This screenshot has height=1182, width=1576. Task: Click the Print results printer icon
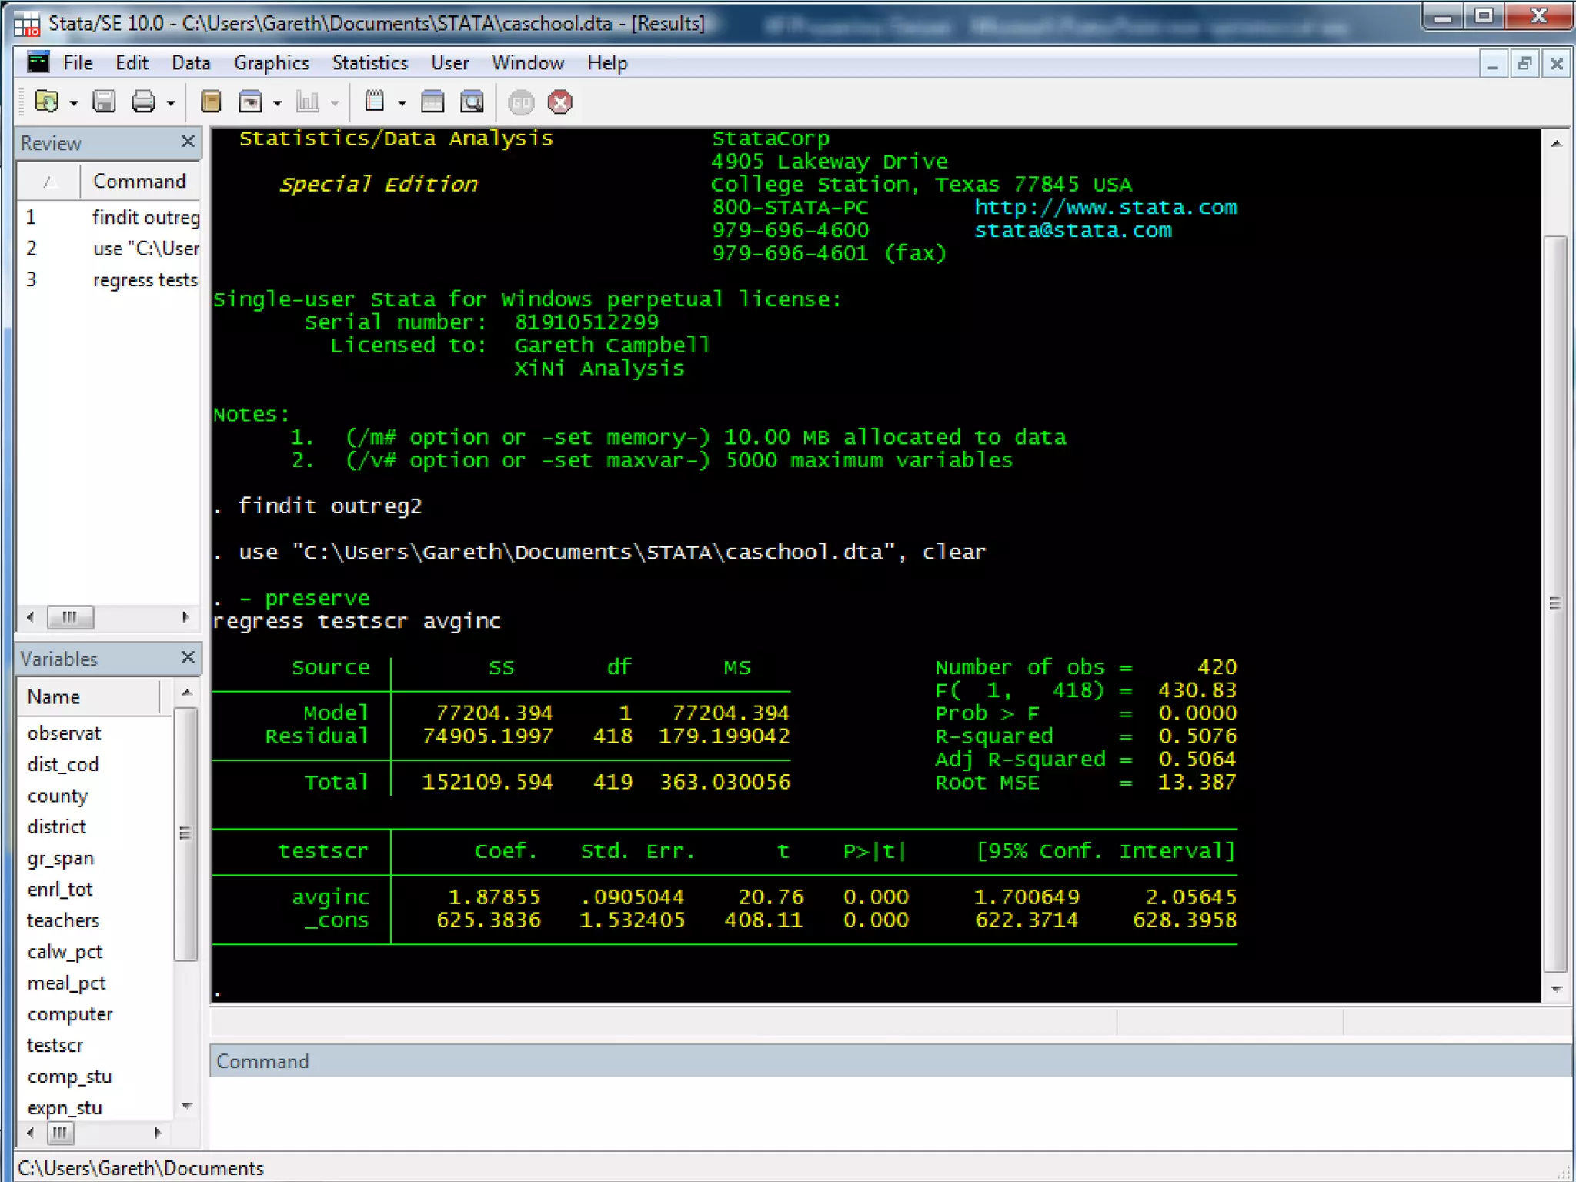144,102
